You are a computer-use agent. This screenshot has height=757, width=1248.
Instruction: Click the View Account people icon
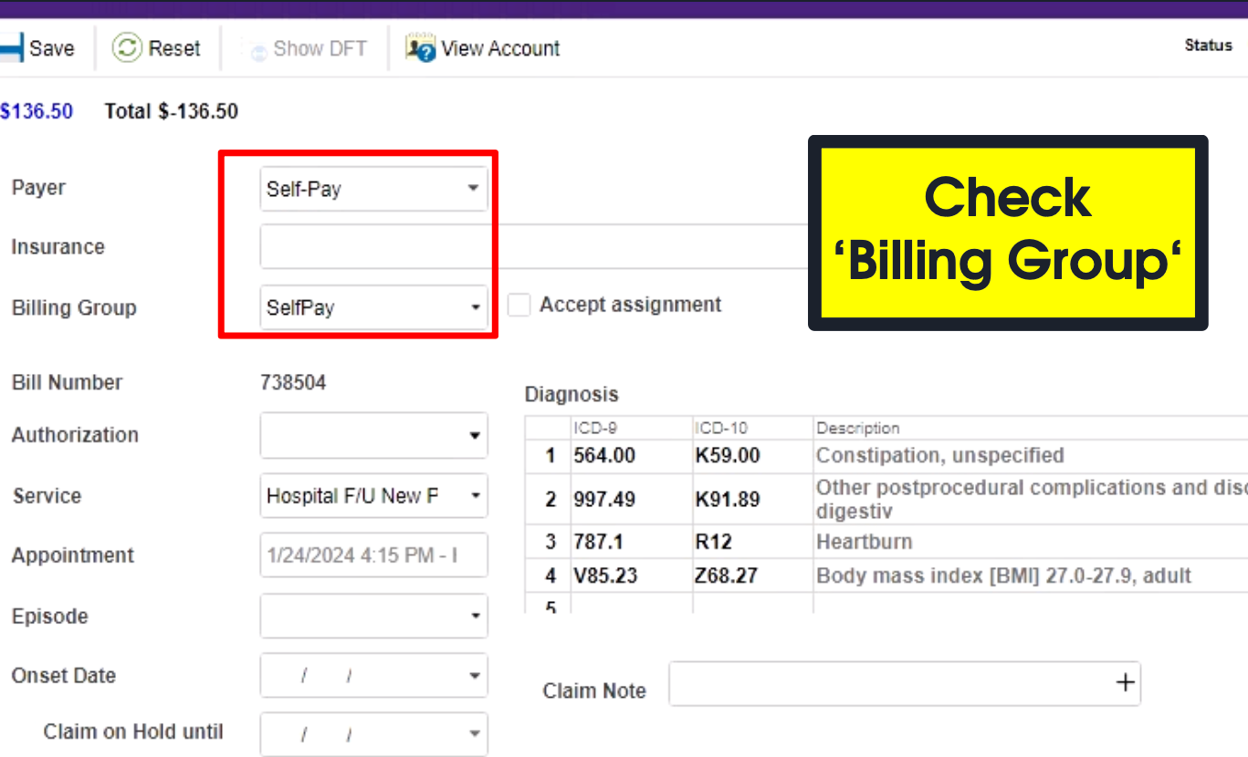[421, 48]
